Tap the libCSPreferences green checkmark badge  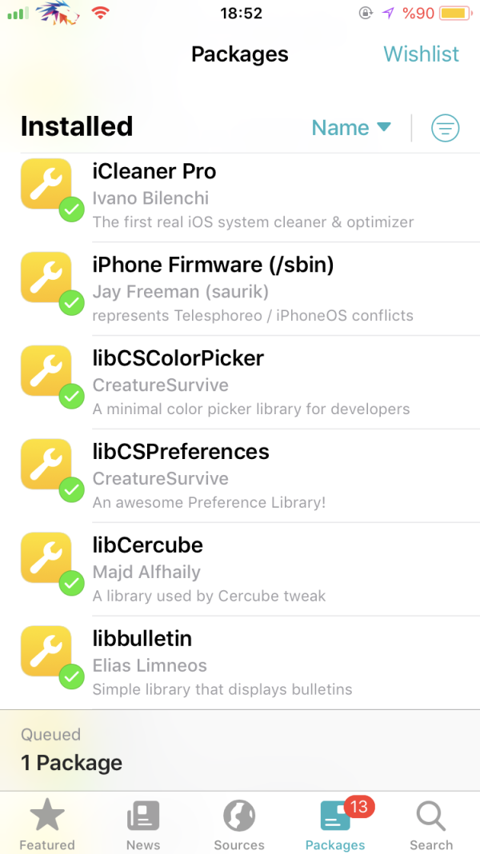[72, 490]
